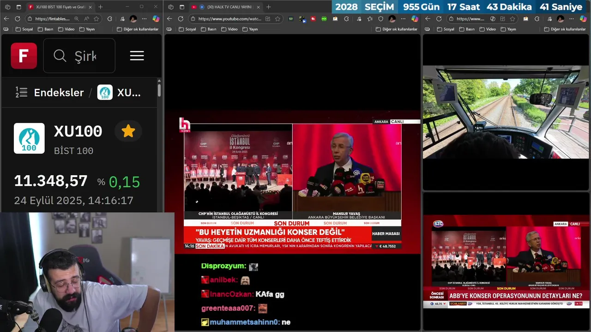This screenshot has height=332, width=591.
Task: Open Yayın bookmarks folder in Fintables window
Action: tap(87, 29)
